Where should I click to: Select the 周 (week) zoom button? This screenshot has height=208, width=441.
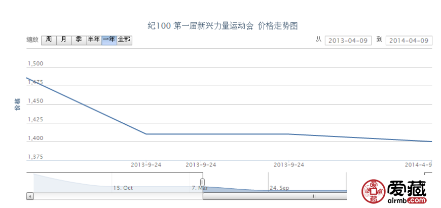pyautogui.click(x=49, y=40)
